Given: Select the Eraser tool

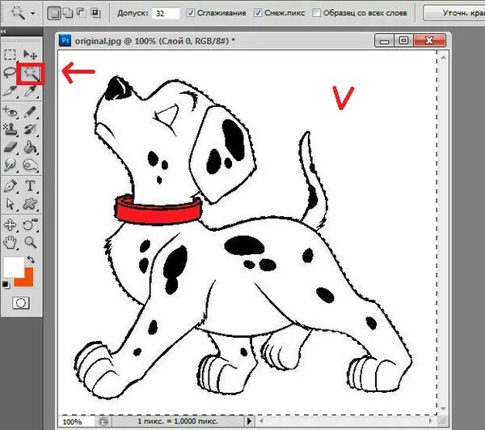Looking at the screenshot, I should point(11,147).
